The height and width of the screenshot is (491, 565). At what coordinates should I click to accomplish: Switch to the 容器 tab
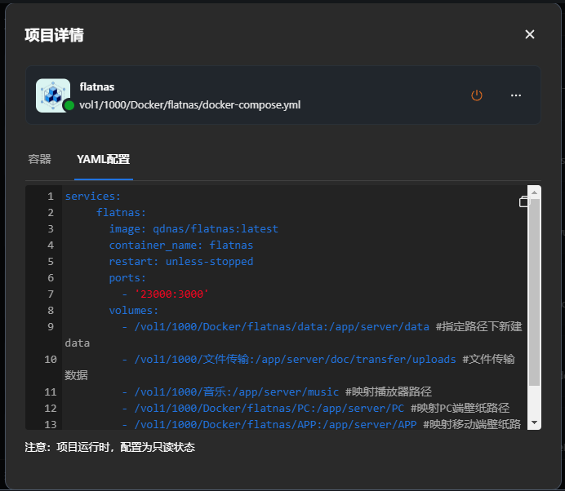click(40, 159)
